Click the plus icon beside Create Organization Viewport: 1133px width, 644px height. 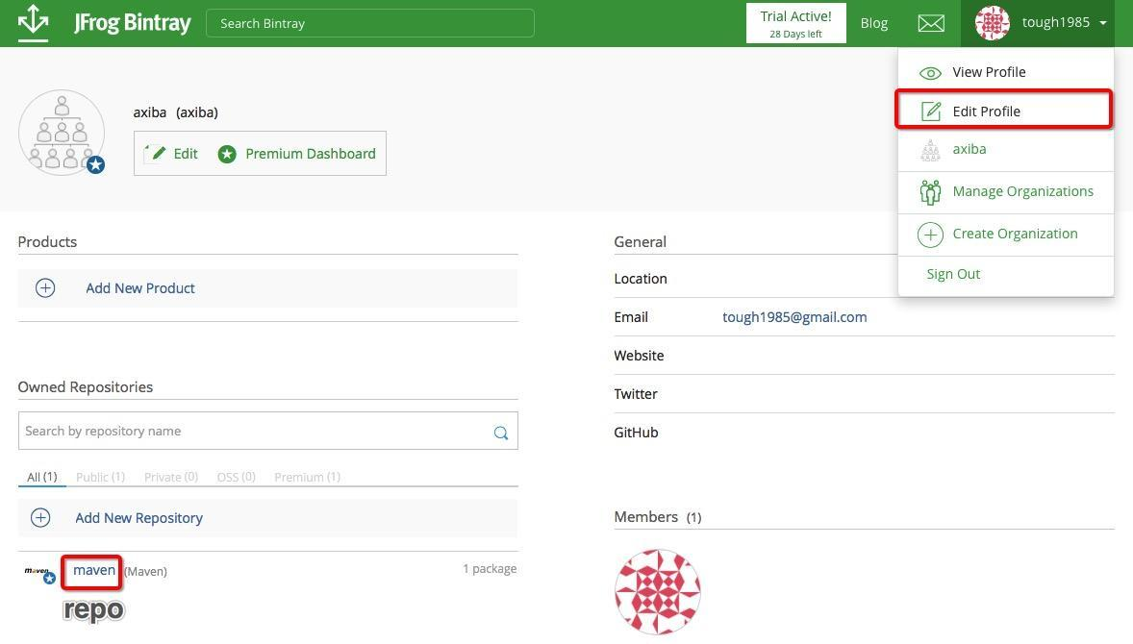pos(930,235)
